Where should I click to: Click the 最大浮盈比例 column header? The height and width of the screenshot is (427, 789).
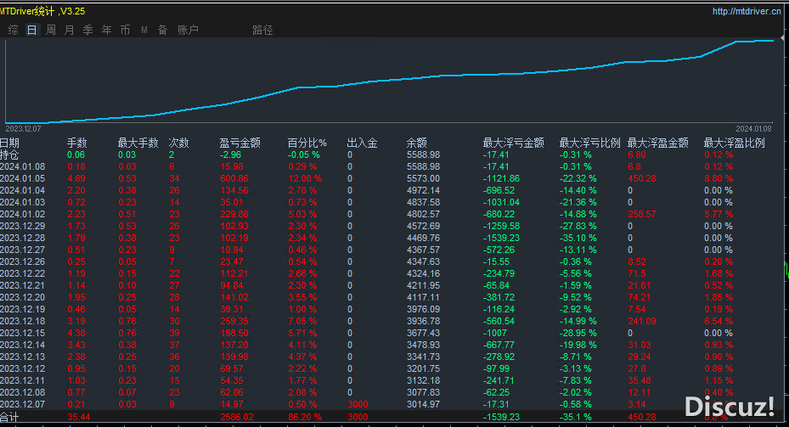pyautogui.click(x=734, y=143)
